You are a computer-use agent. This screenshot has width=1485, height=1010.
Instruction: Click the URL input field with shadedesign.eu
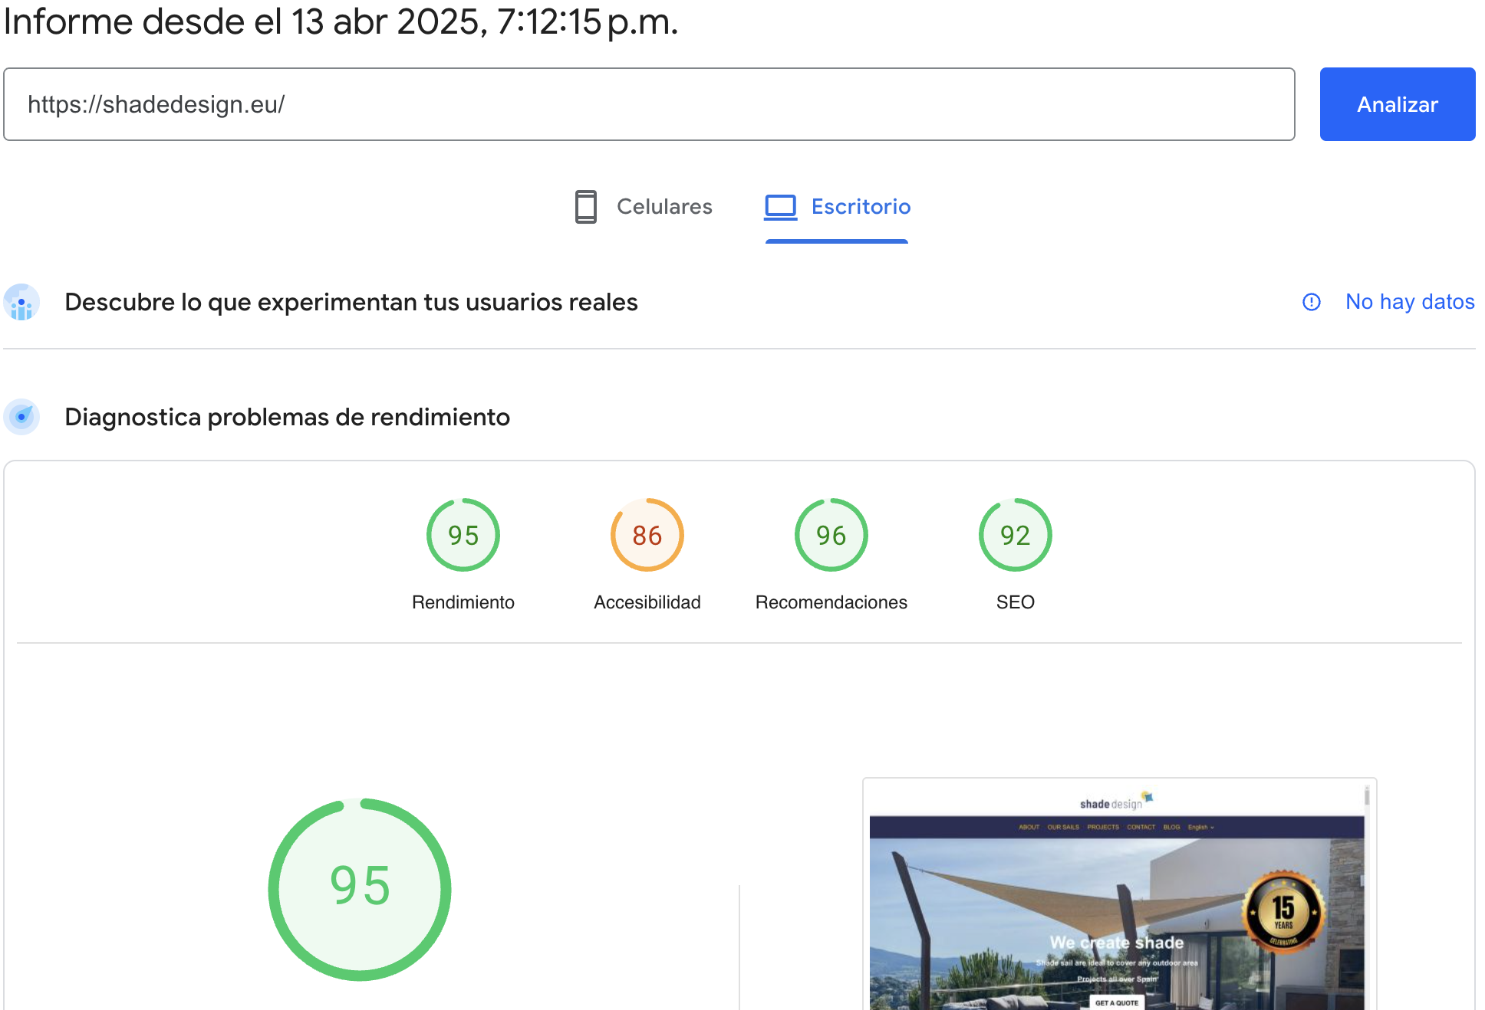648,104
